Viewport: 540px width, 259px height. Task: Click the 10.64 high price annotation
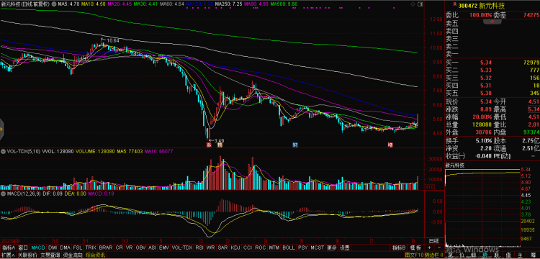pos(111,40)
